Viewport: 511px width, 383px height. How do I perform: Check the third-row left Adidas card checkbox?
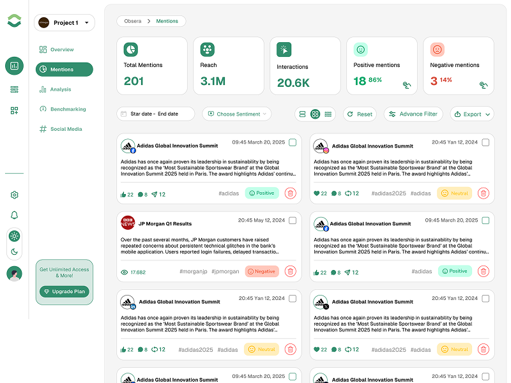pos(293,299)
